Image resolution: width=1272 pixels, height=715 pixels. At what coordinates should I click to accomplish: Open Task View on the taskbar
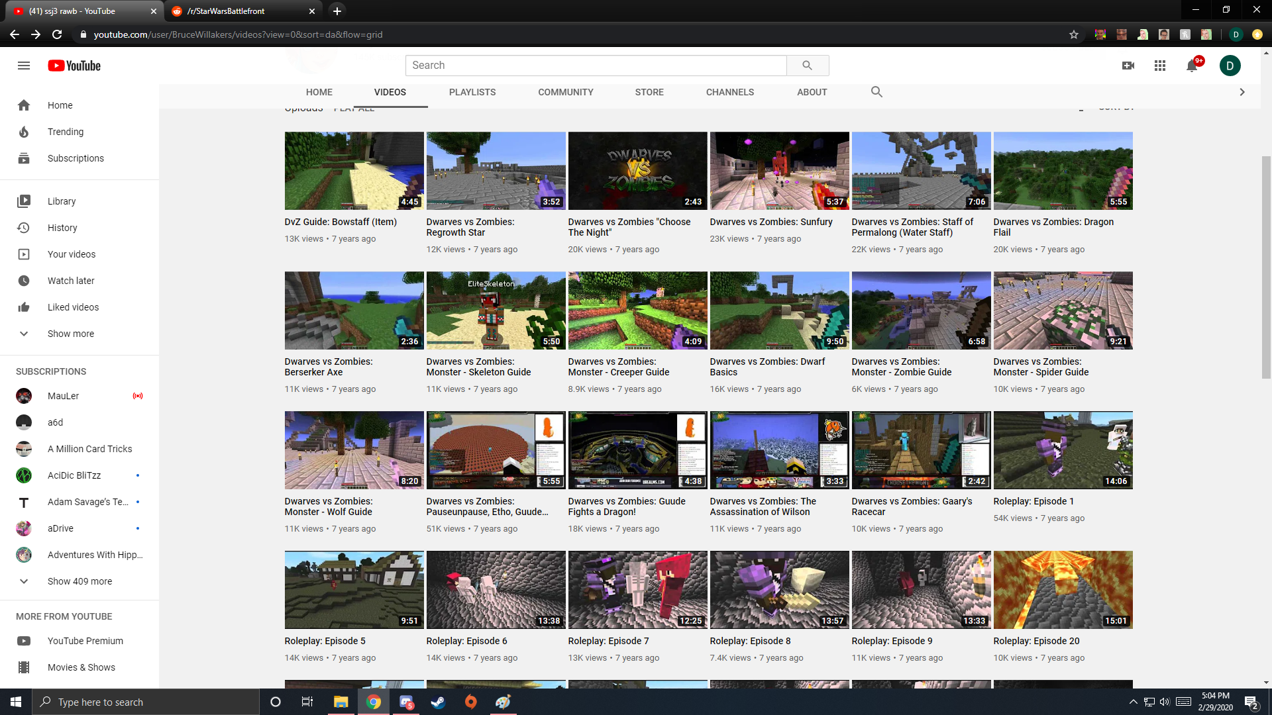307,702
